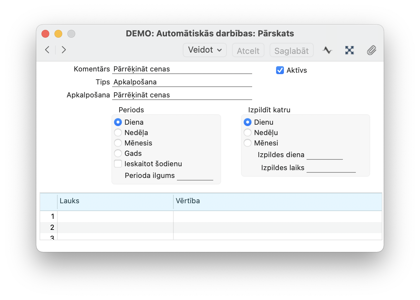Choose Mēnesi under Izpildīt katru
Image resolution: width=420 pixels, height=300 pixels.
tap(248, 143)
